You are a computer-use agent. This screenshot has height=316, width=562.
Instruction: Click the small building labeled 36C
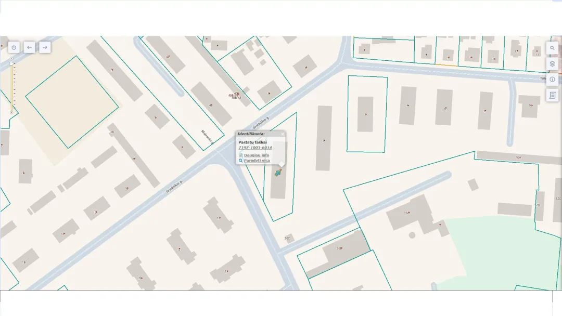(289, 238)
